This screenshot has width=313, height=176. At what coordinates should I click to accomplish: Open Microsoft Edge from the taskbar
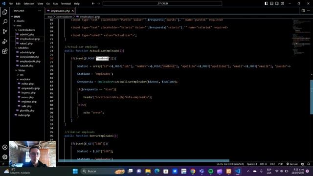157,171
